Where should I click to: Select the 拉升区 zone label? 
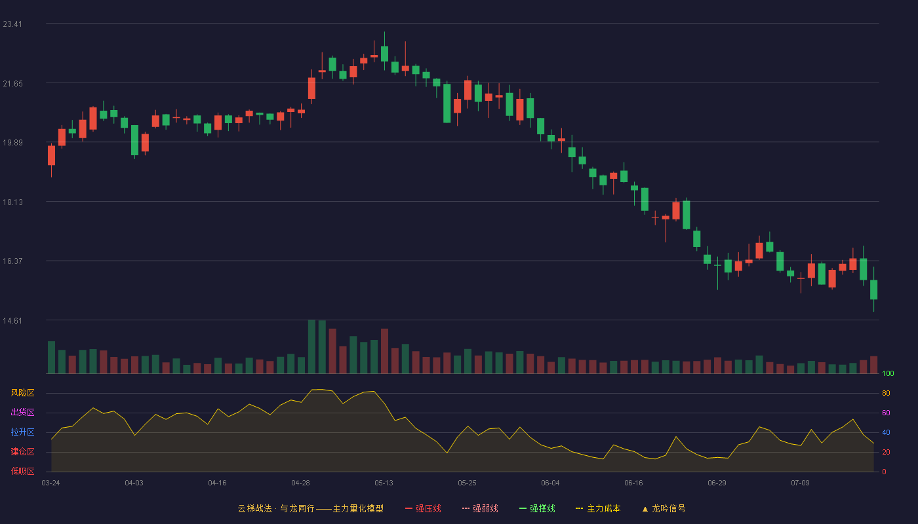pos(22,432)
